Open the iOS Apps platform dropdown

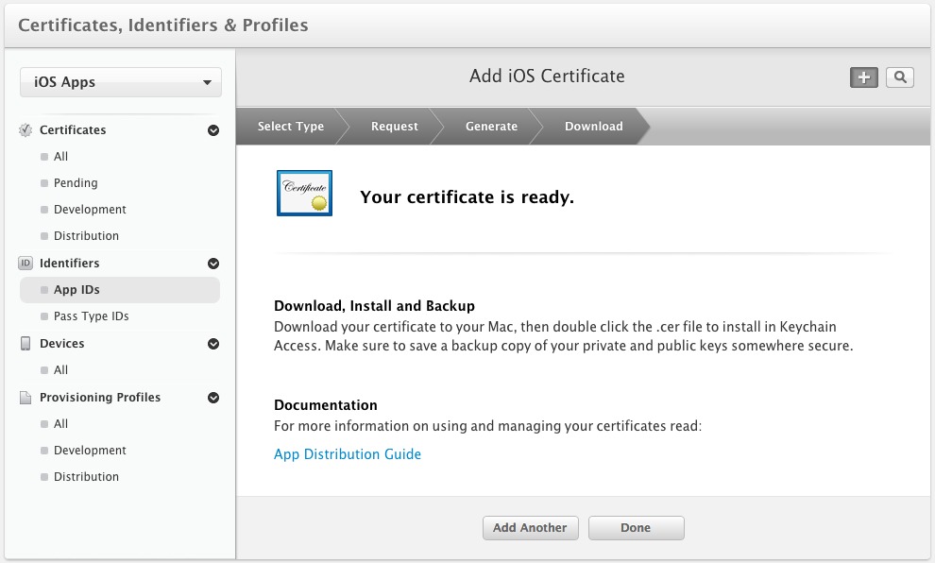[121, 82]
